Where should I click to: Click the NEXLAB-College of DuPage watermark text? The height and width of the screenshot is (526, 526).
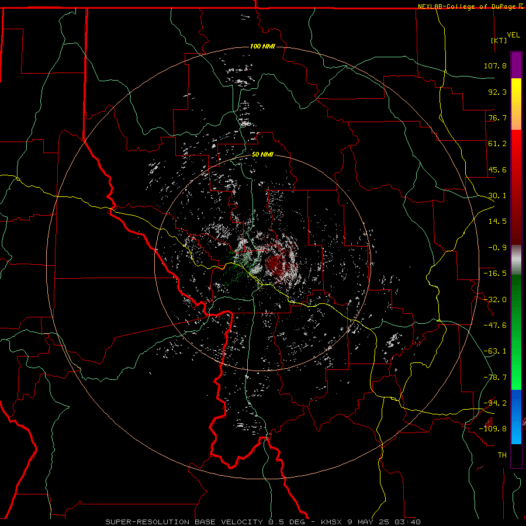(x=466, y=6)
